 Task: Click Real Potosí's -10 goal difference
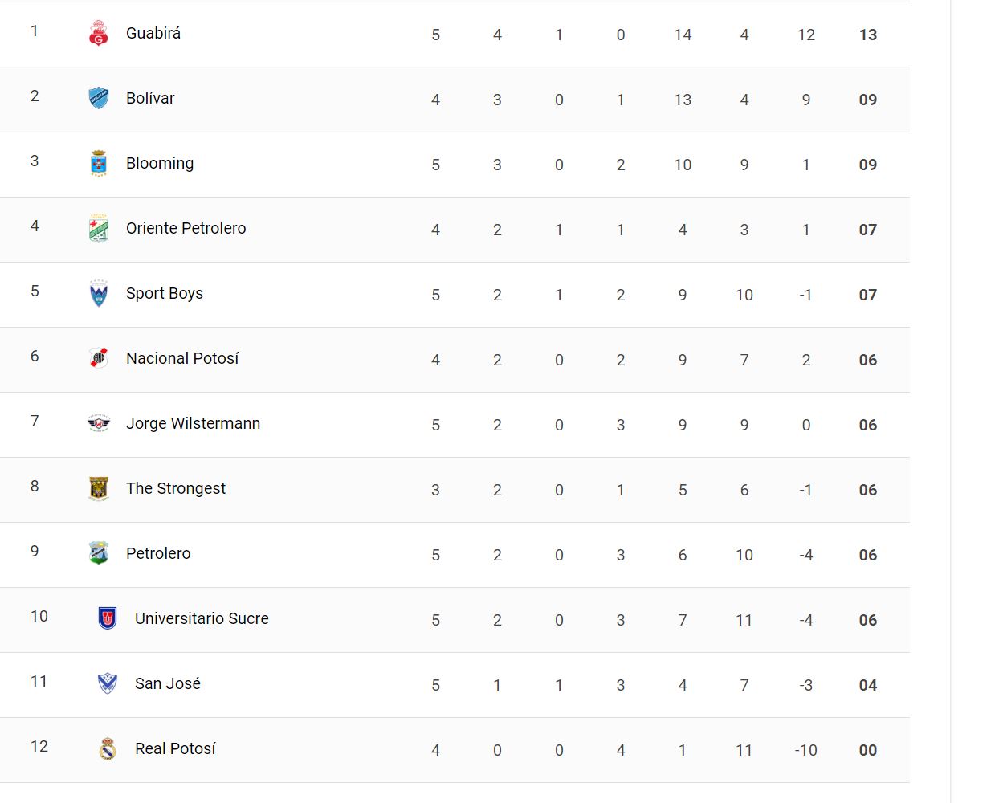pyautogui.click(x=805, y=750)
